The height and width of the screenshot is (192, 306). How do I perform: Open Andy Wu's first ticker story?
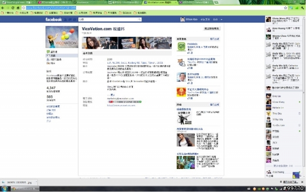pos(284,46)
